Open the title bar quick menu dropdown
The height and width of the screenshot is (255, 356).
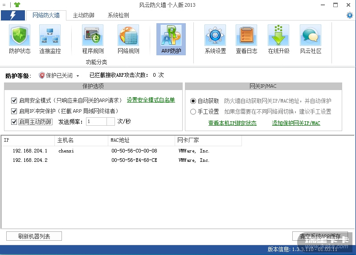(x=4, y=4)
